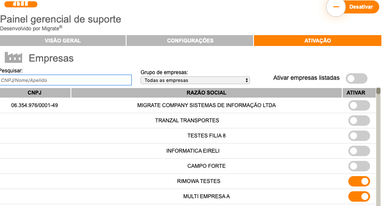Screen dimensions: 384x206
Task: Click the vertical scrollbar of the company list
Action: 378,143
